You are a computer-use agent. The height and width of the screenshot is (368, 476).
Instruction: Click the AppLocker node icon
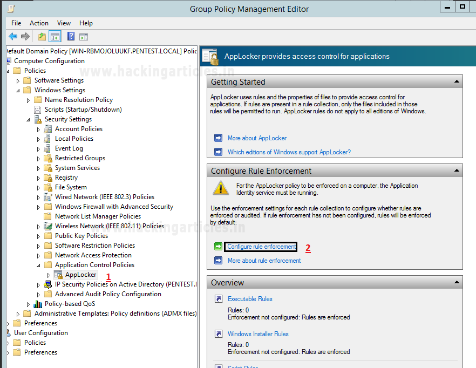pyautogui.click(x=58, y=275)
